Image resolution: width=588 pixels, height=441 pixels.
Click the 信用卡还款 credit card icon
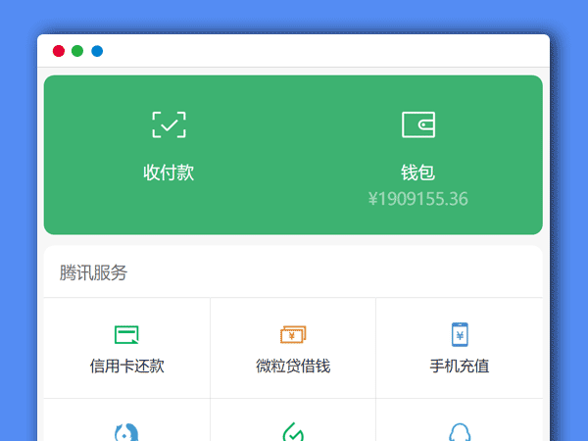126,335
